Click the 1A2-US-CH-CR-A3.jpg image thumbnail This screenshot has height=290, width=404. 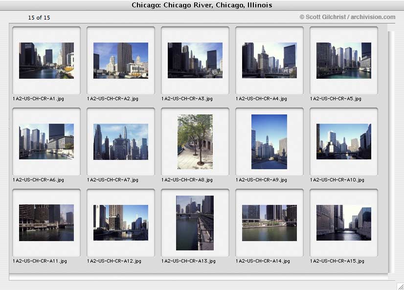[195, 60]
